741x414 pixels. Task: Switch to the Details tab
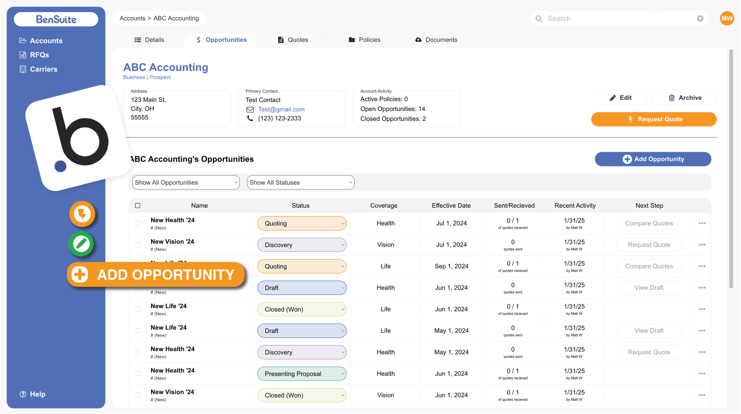pyautogui.click(x=149, y=40)
